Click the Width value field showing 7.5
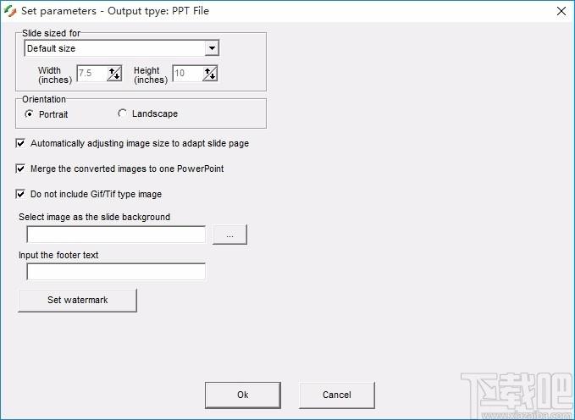The height and width of the screenshot is (420, 575). click(92, 74)
